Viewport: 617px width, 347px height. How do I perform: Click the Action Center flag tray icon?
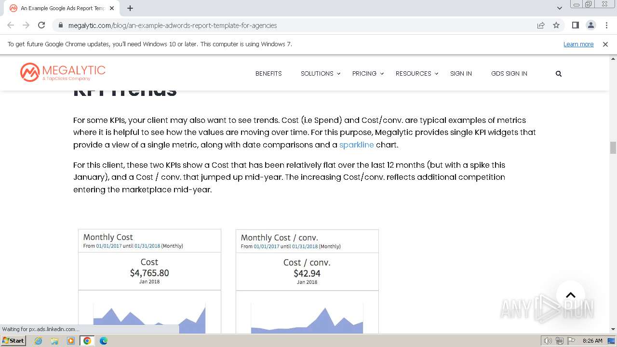(571, 341)
